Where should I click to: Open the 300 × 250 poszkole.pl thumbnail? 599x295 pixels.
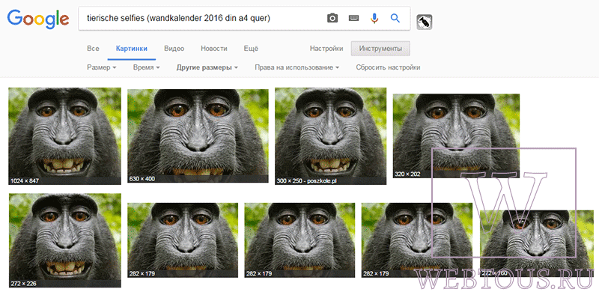pos(330,136)
